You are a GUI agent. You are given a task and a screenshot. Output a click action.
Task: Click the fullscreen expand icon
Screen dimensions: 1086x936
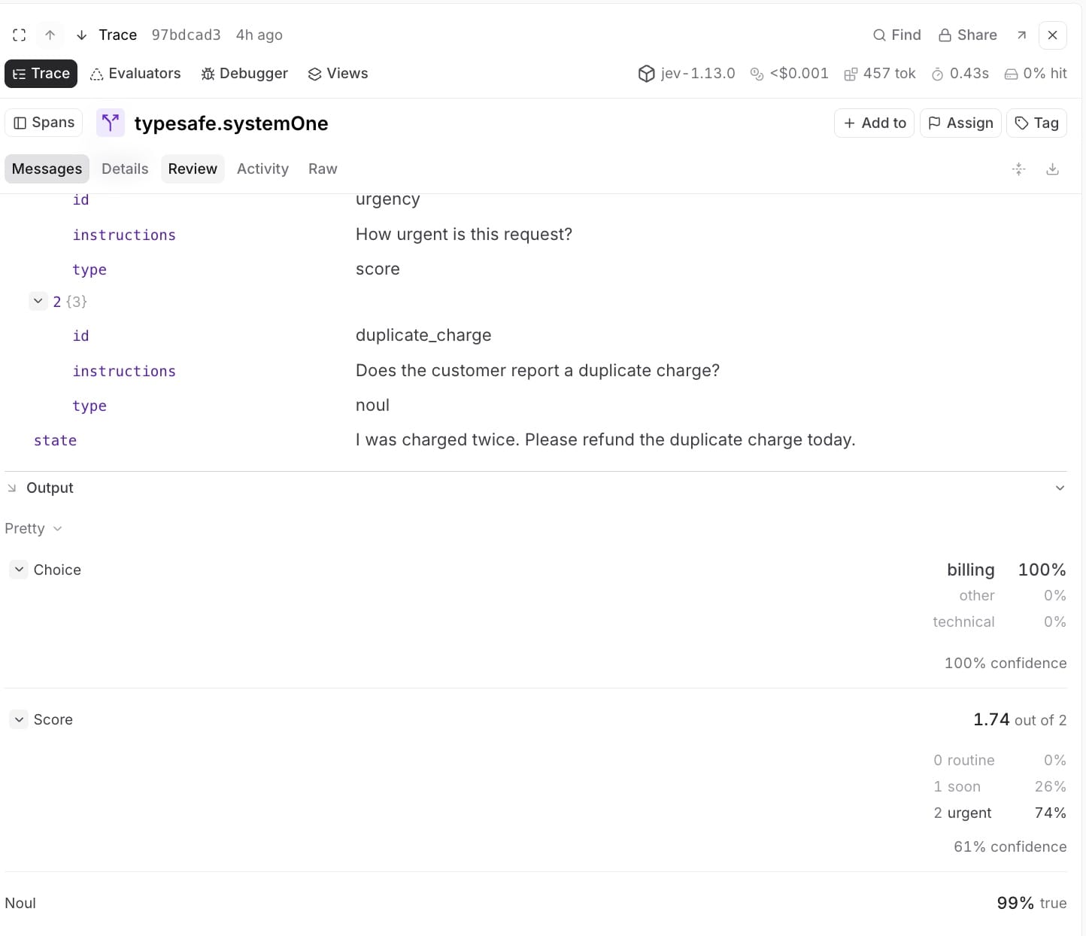tap(20, 35)
